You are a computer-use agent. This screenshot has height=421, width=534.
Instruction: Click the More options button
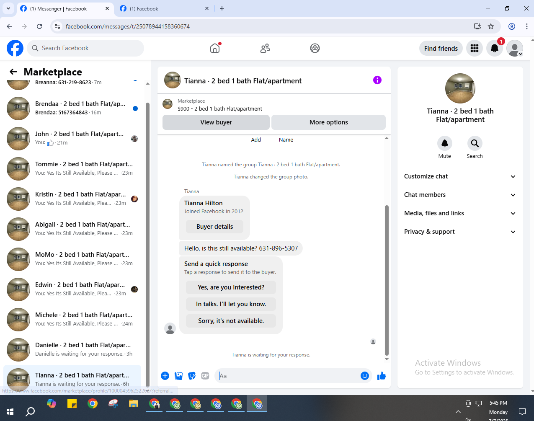point(329,122)
